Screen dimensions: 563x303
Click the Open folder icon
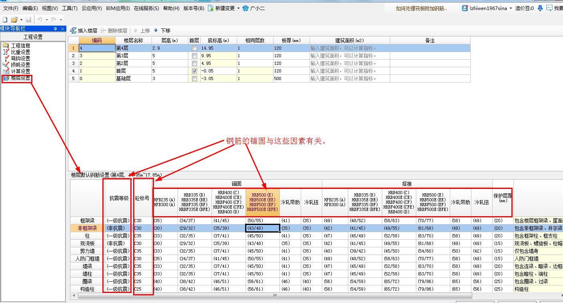tap(14, 19)
